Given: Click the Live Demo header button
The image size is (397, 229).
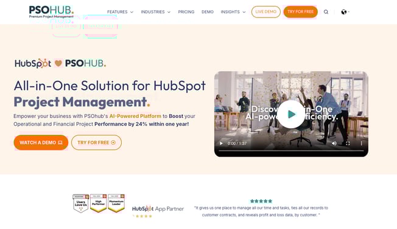Looking at the screenshot, I should coord(266,12).
